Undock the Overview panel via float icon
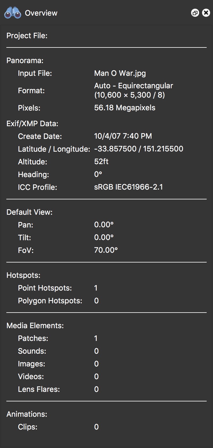 pos(195,13)
